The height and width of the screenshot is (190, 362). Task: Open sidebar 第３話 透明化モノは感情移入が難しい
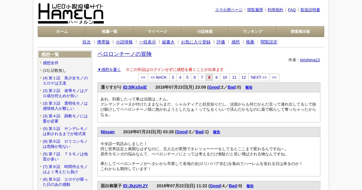point(65,106)
